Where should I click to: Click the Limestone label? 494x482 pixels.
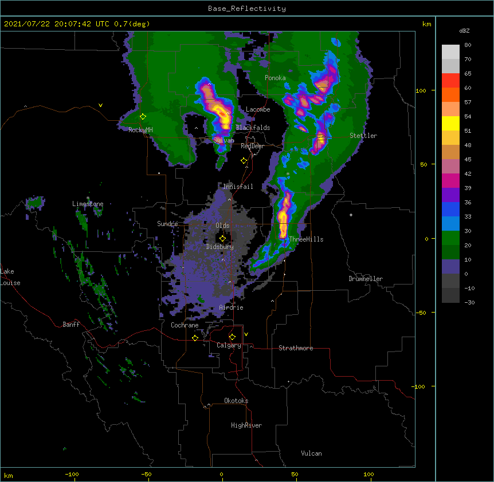(x=88, y=204)
